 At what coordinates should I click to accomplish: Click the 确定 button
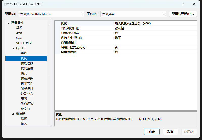(x=152, y=132)
